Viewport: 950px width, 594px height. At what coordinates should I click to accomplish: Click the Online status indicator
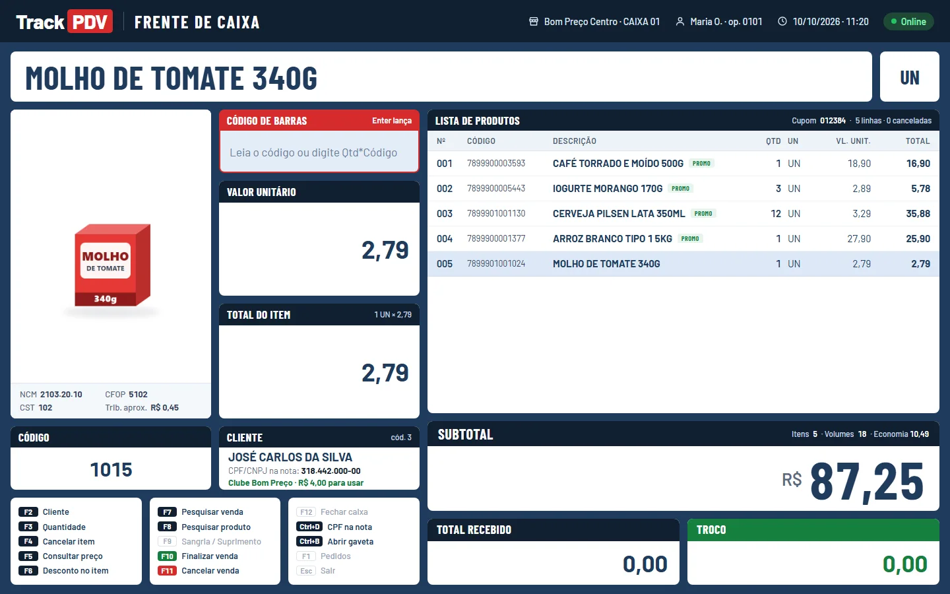908,22
